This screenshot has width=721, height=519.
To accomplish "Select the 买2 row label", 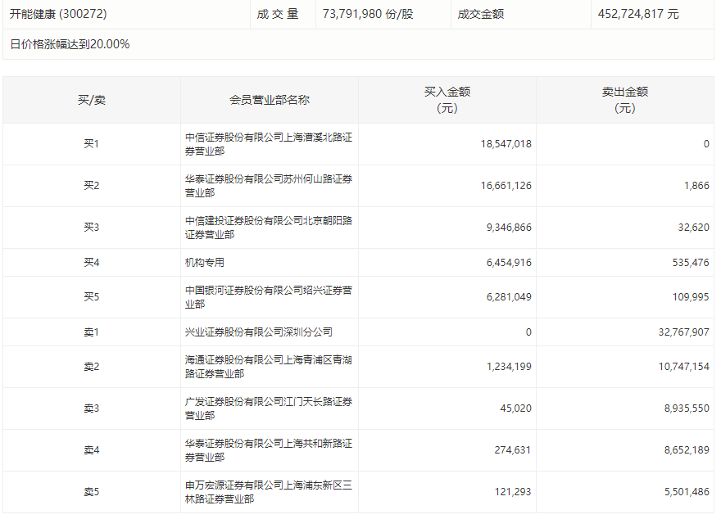I will 92,186.
